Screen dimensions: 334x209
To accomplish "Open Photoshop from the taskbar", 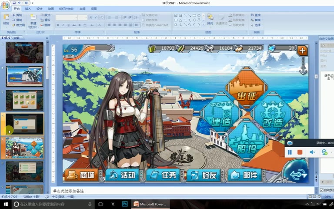I will (125, 204).
